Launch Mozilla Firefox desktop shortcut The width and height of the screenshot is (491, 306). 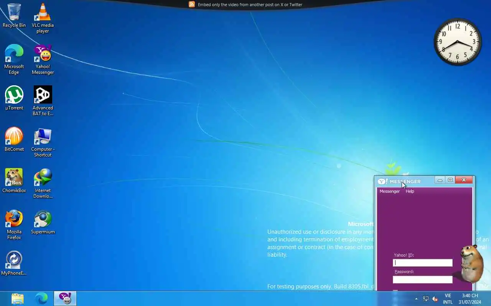tap(14, 225)
